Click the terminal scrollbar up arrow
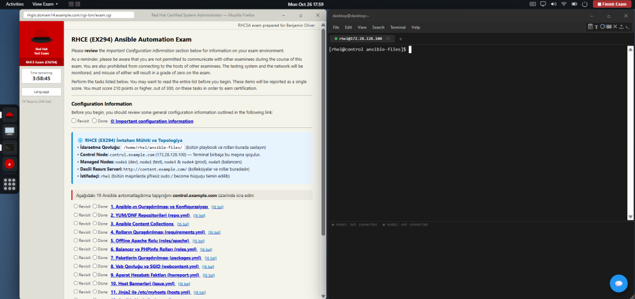The width and height of the screenshot is (635, 299). click(x=630, y=49)
